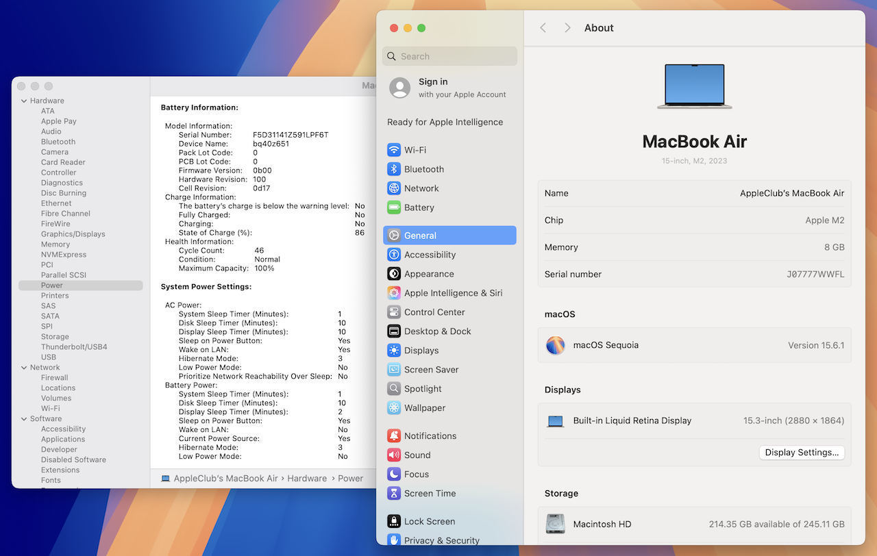Select Wi-Fi under Network in System Information

click(x=51, y=409)
